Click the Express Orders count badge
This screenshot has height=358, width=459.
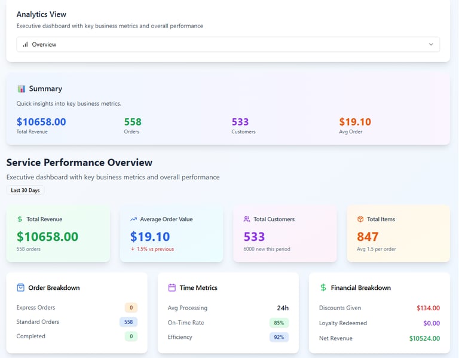(131, 308)
